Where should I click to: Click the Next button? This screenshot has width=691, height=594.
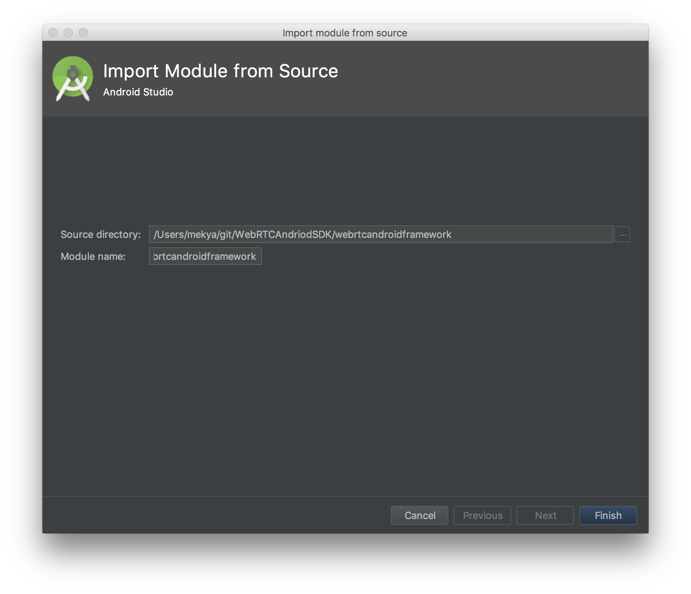click(x=545, y=515)
